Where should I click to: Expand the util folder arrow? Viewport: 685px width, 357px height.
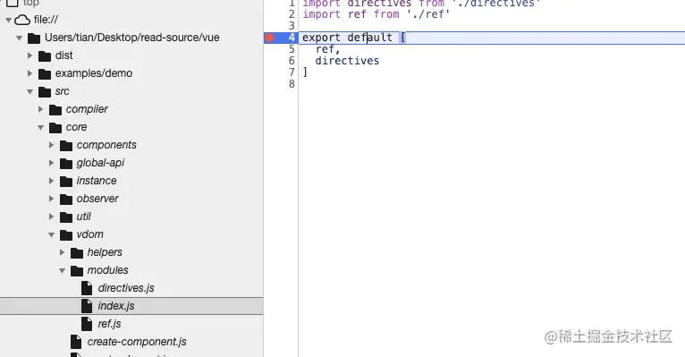[51, 217]
